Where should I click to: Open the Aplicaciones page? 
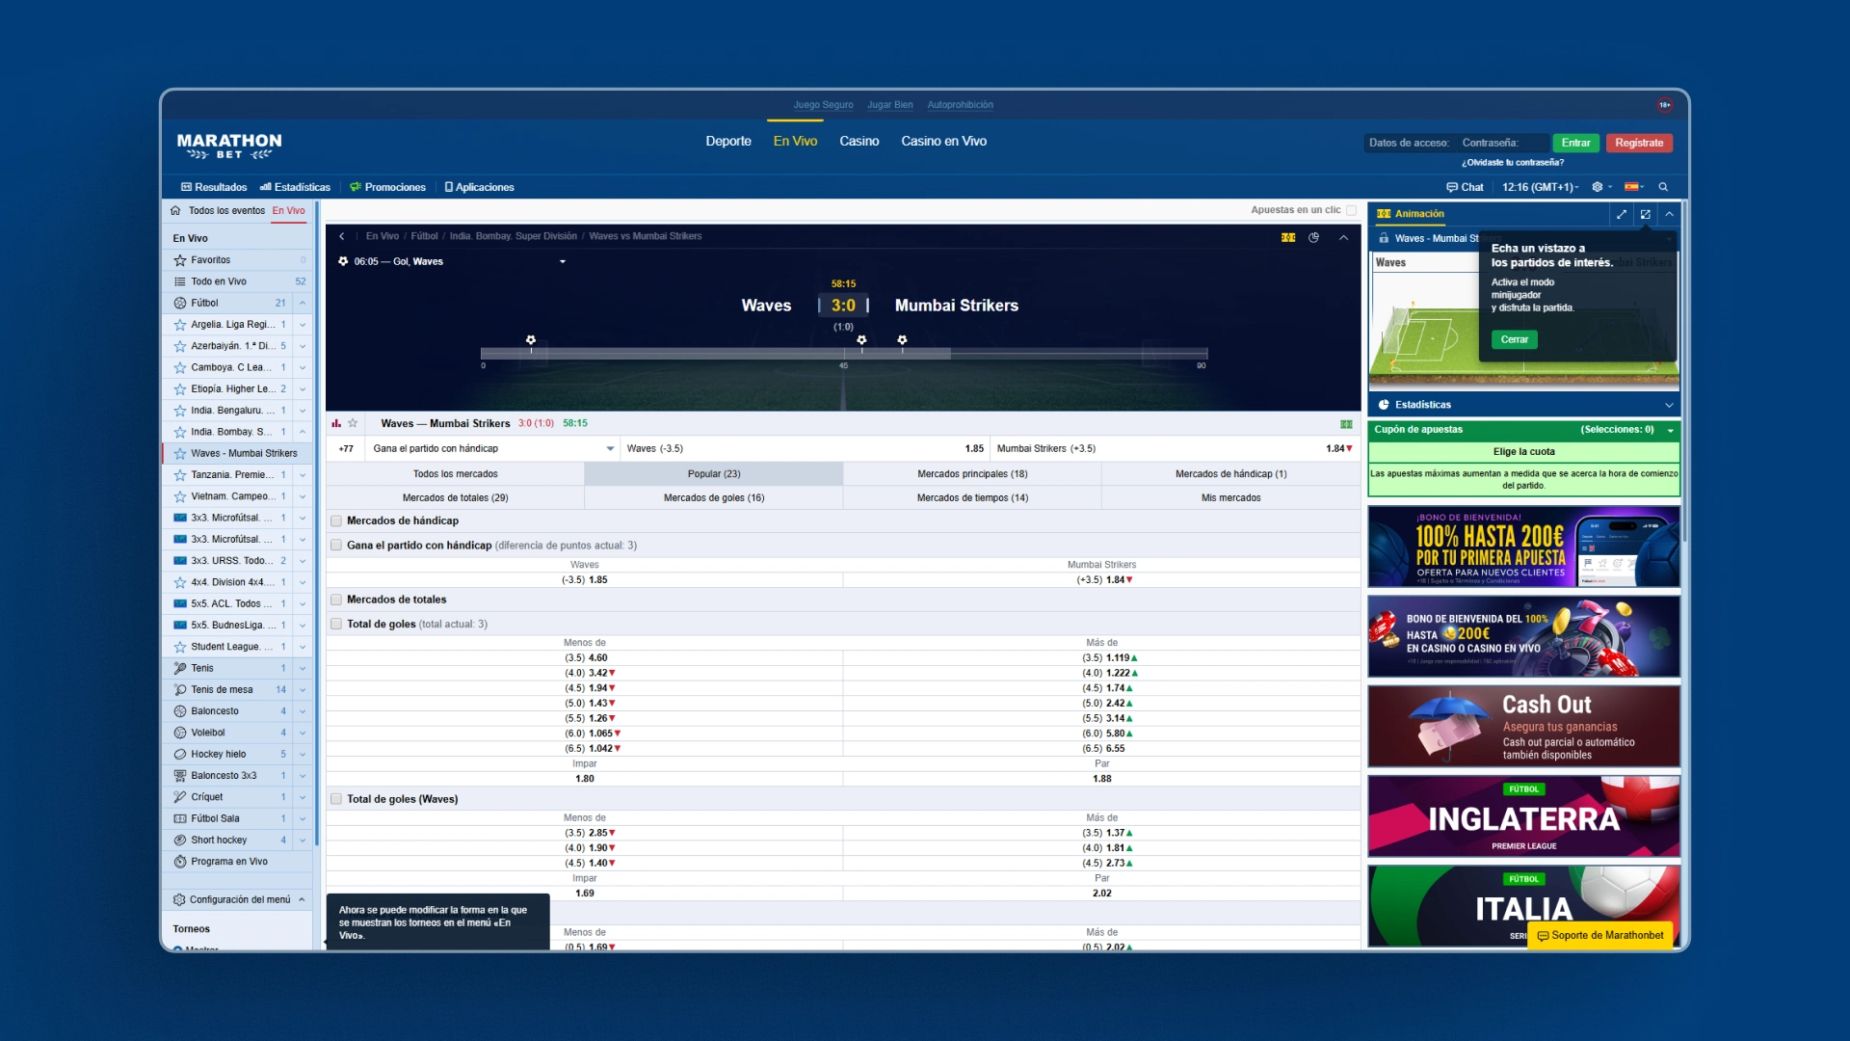coord(479,187)
